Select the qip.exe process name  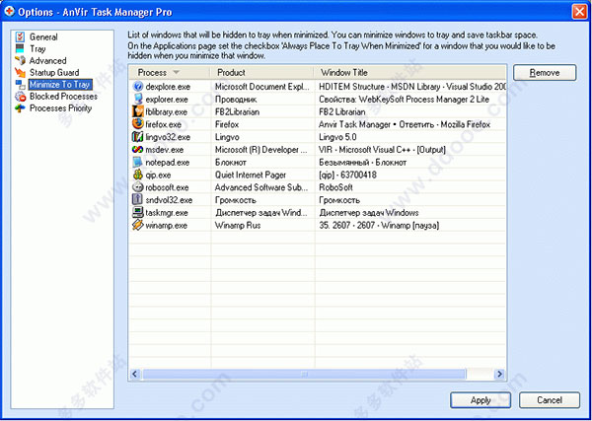(x=158, y=175)
